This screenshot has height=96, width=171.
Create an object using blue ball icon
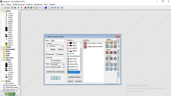pos(46,8)
